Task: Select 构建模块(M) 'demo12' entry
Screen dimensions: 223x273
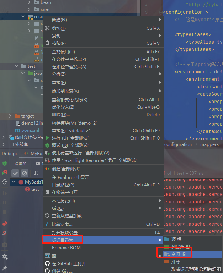Action: [103, 123]
